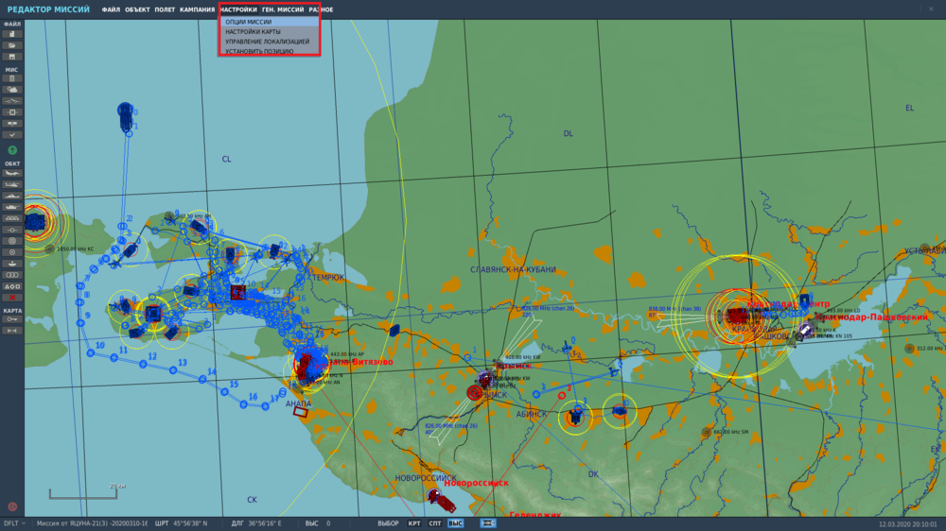The height and width of the screenshot is (531, 946).
Task: Select the trigger zone concentric circles tool
Action: (x=12, y=241)
